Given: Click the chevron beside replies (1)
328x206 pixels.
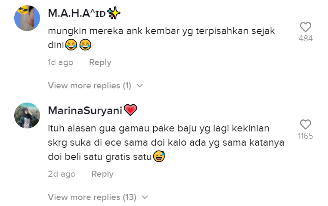Looking at the screenshot, I should point(139,86).
